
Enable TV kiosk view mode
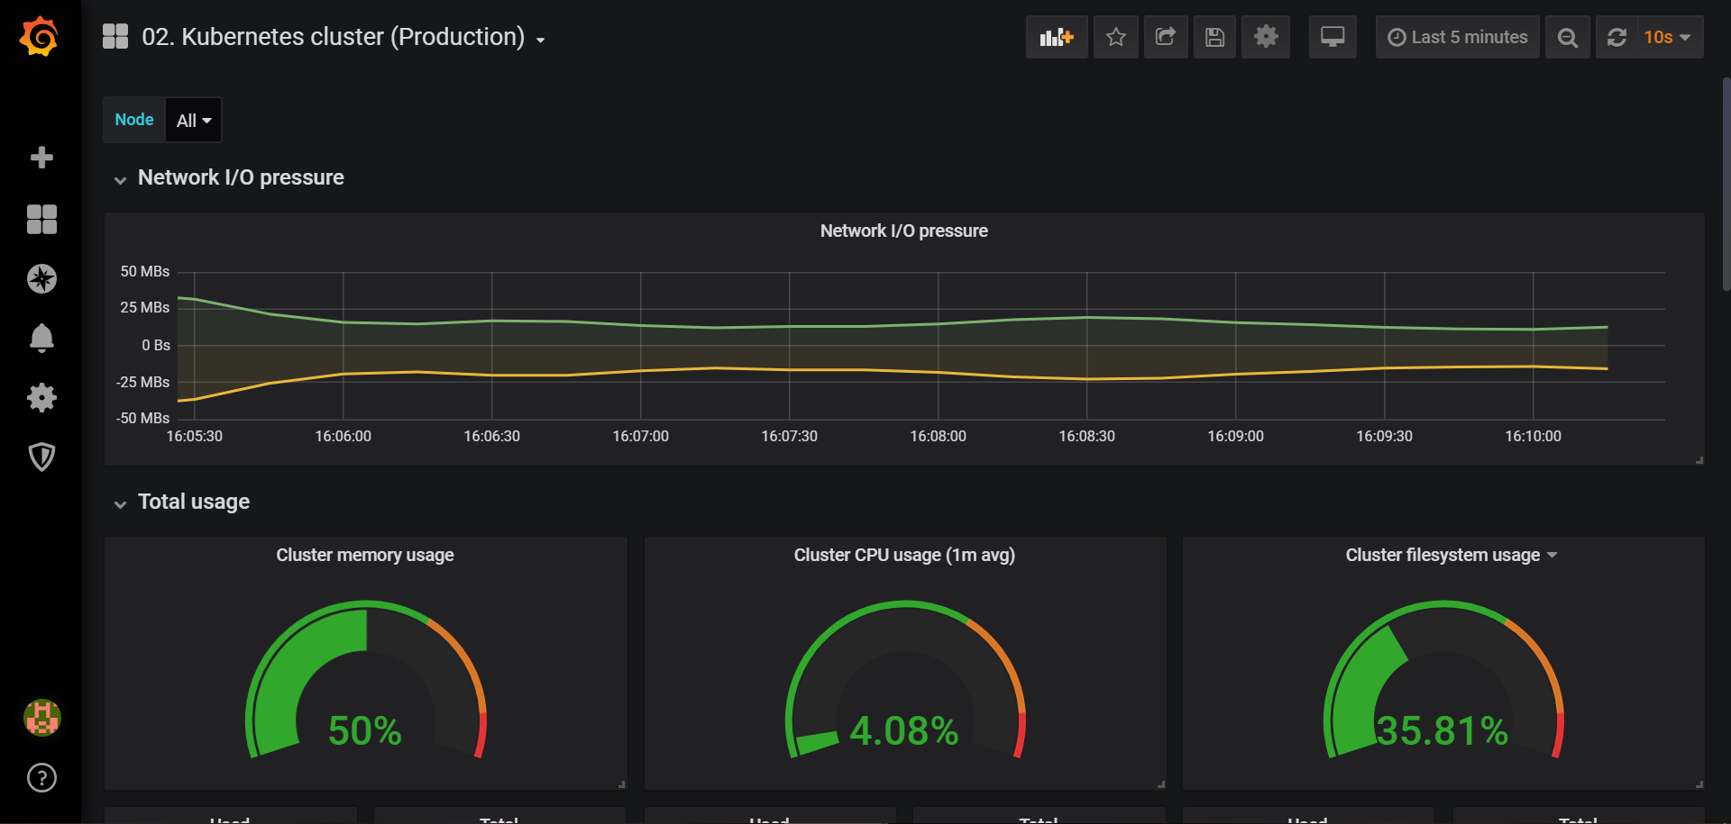coord(1333,37)
